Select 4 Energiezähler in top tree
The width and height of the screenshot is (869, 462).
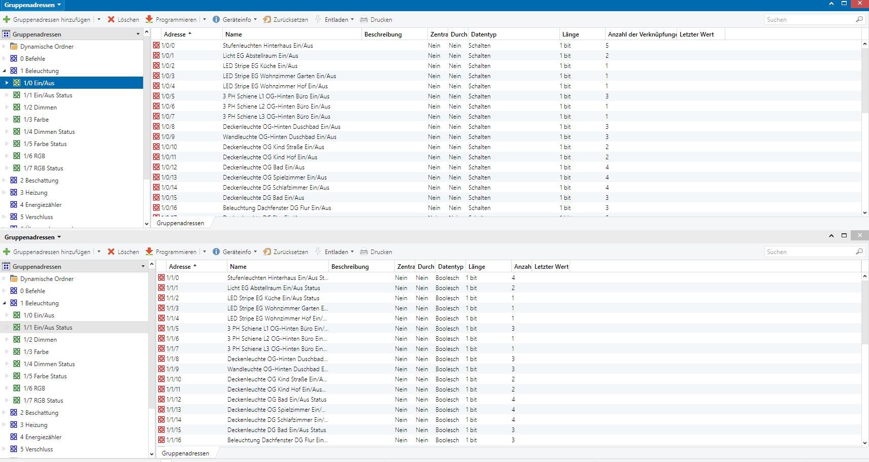tap(41, 205)
